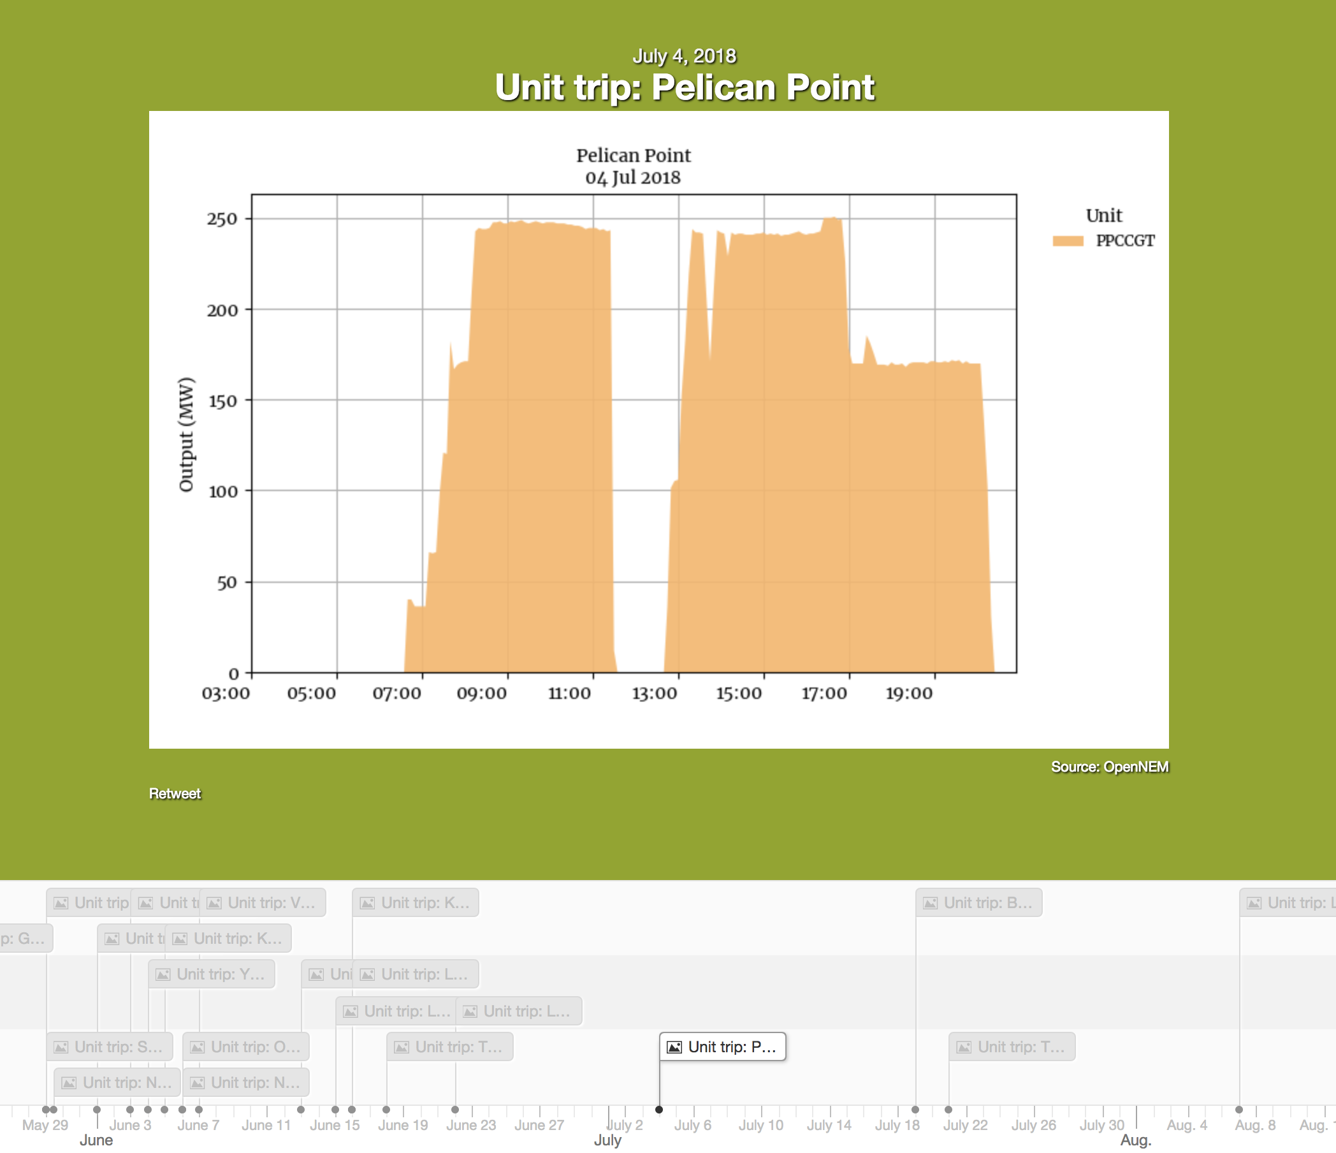Click the image icon in 'Unit trip: V…' flag

(214, 902)
